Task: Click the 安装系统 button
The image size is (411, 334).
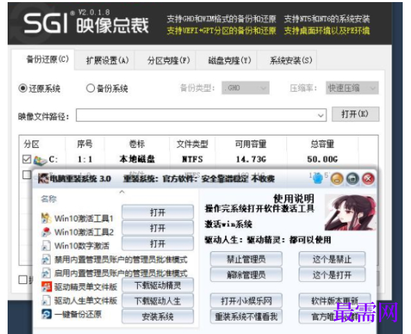Action: (157, 317)
